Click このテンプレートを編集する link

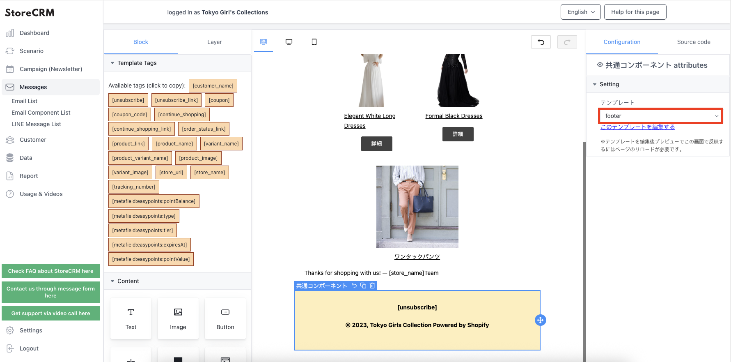pos(638,127)
